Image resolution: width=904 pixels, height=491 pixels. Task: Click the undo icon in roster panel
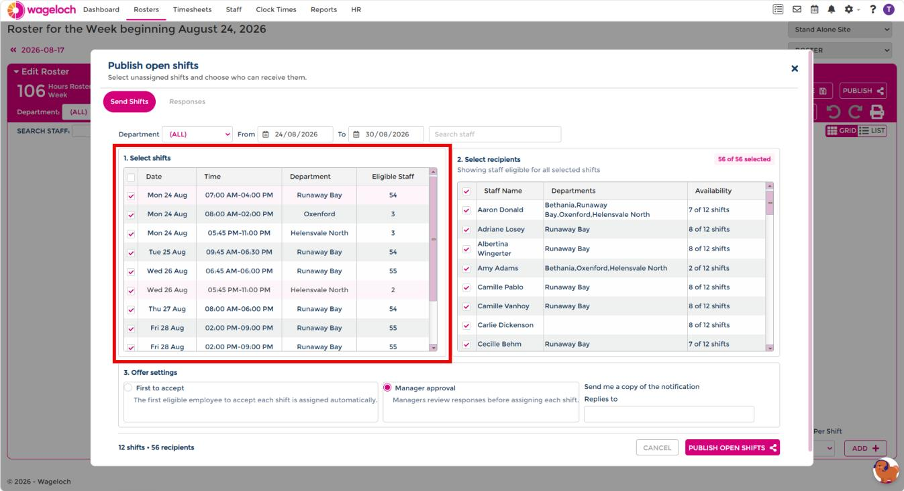click(x=833, y=112)
